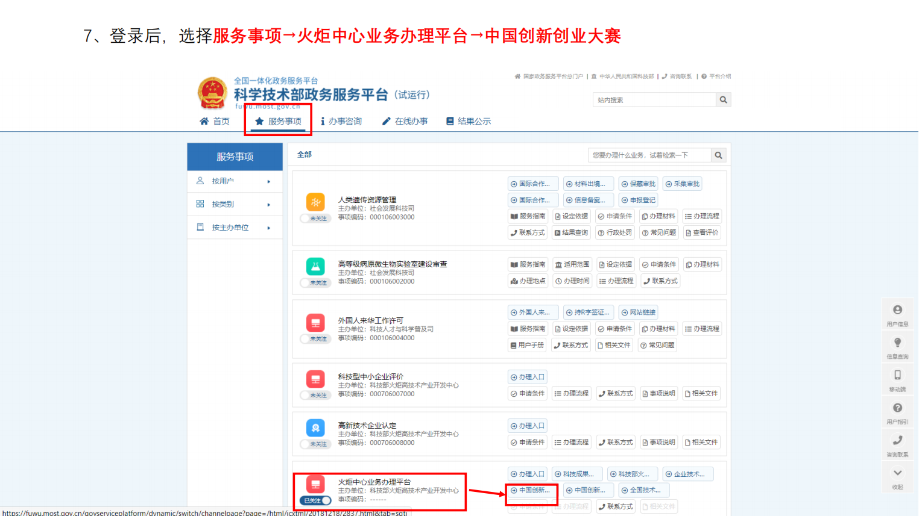Open the 移动端 phone icon in right sidebar

tap(897, 379)
